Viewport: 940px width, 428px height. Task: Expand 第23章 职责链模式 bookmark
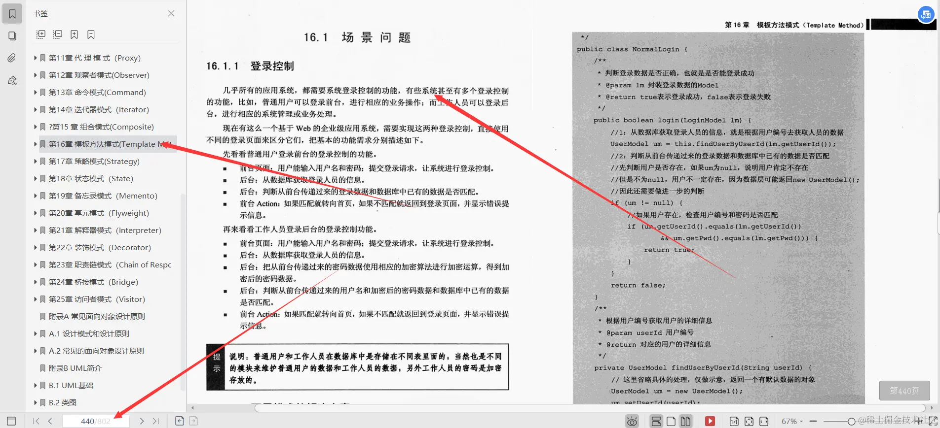point(36,264)
